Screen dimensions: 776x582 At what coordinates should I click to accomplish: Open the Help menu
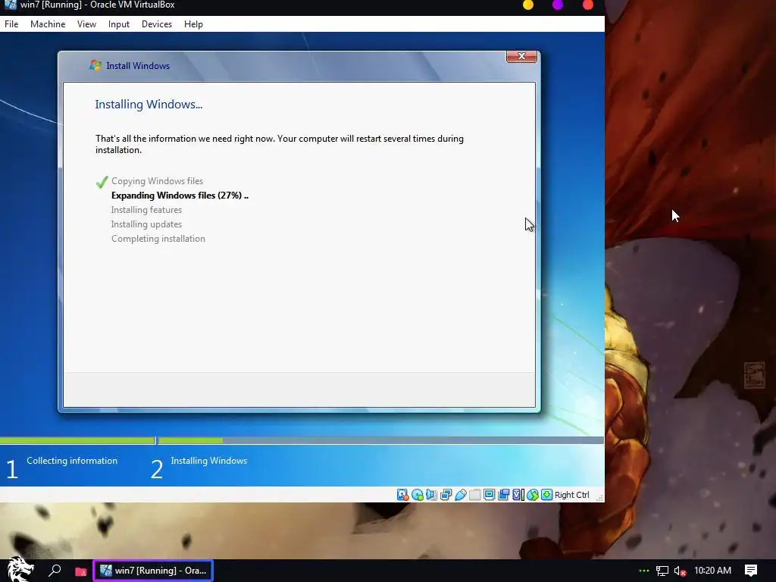point(193,23)
